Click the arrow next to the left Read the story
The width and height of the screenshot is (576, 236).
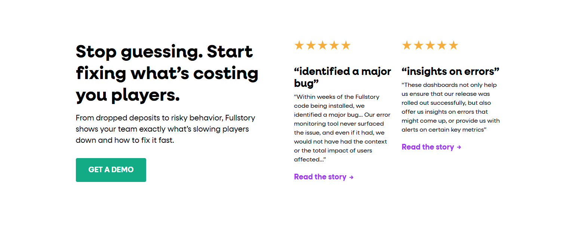point(351,177)
